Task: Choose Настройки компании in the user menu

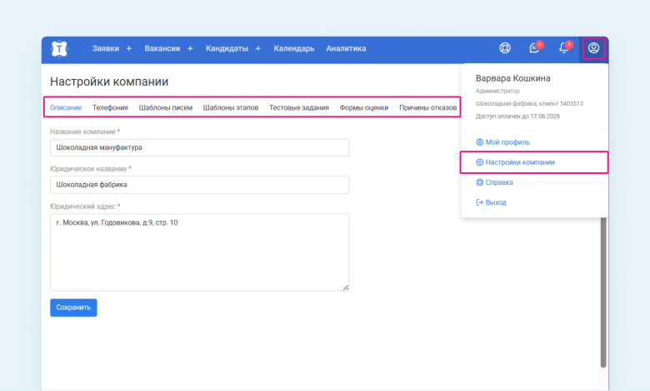Action: coord(520,162)
